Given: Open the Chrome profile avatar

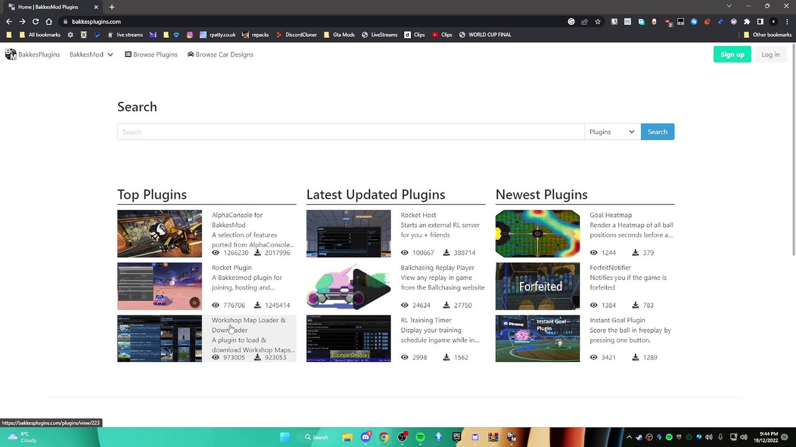Looking at the screenshot, I should (x=774, y=22).
